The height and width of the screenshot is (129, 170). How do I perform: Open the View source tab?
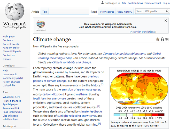(107, 12)
